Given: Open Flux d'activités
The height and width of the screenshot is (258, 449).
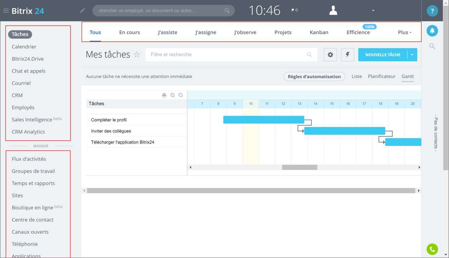Looking at the screenshot, I should 29,159.
